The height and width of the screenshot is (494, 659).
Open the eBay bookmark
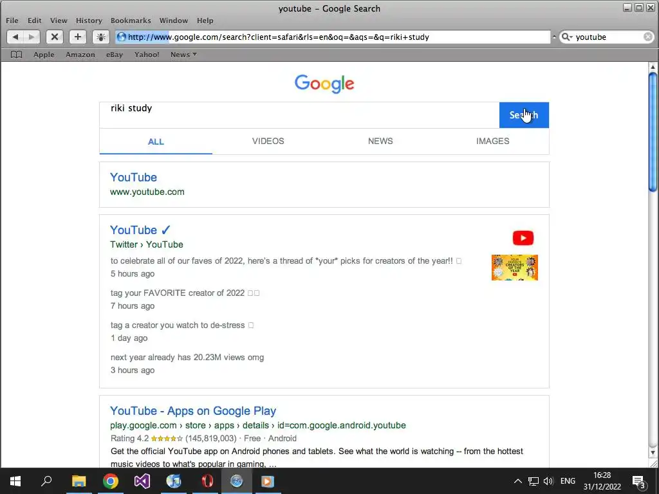click(115, 55)
